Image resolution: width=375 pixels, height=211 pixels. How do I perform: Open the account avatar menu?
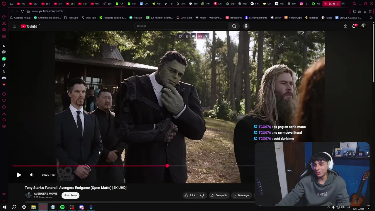363,26
